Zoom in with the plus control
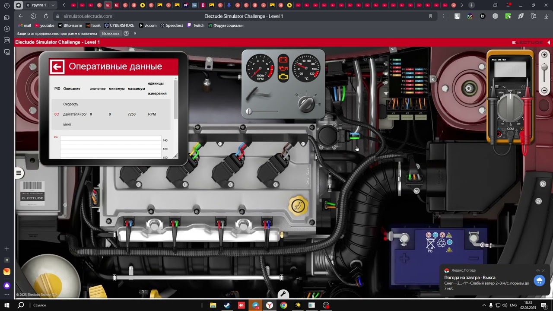Viewport: 553px width, 311px height. (544, 55)
